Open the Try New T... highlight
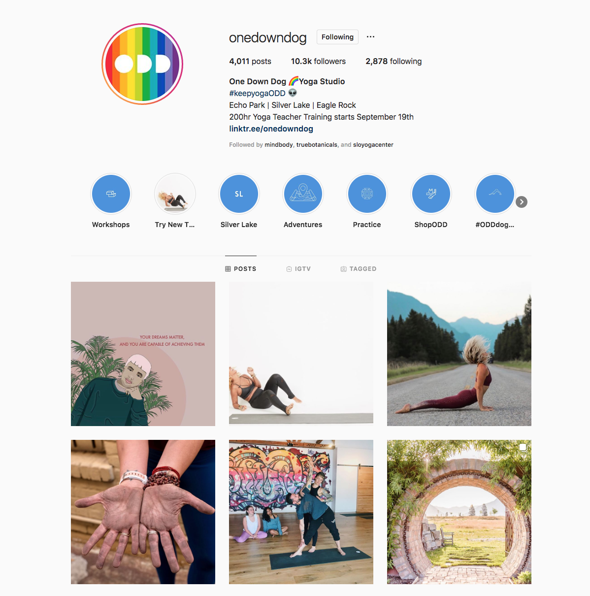Image resolution: width=590 pixels, height=596 pixels. pos(175,194)
